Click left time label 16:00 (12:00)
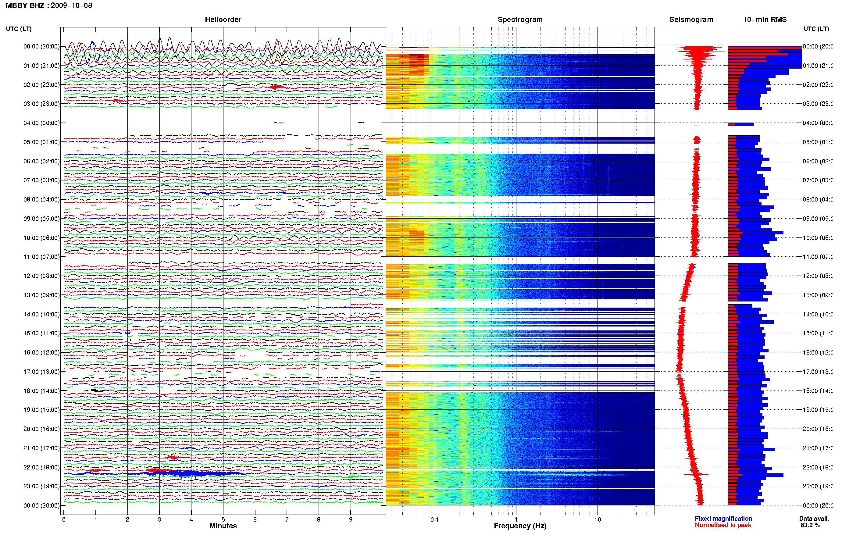 (x=41, y=352)
